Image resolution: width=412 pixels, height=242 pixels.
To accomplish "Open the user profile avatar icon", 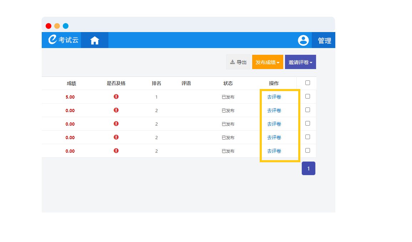I will point(303,40).
